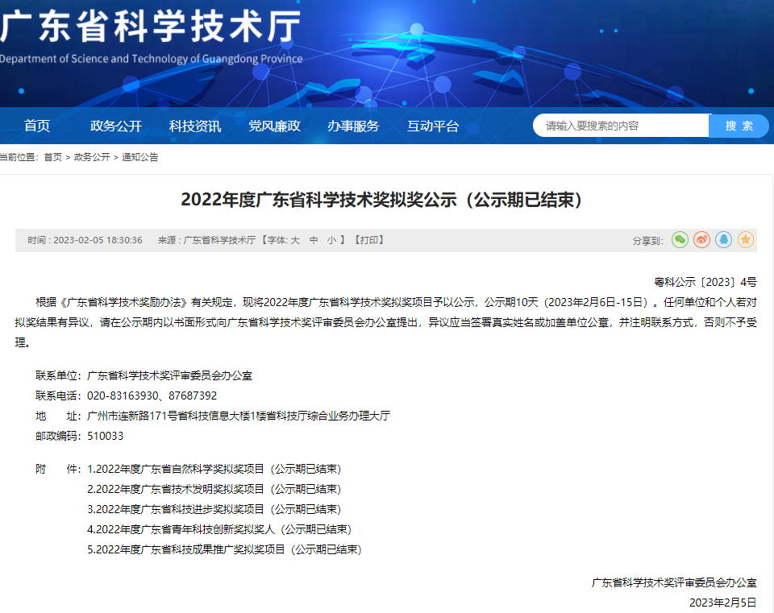This screenshot has height=613, width=774.
Task: Focus the search keyword input field
Action: tap(621, 126)
